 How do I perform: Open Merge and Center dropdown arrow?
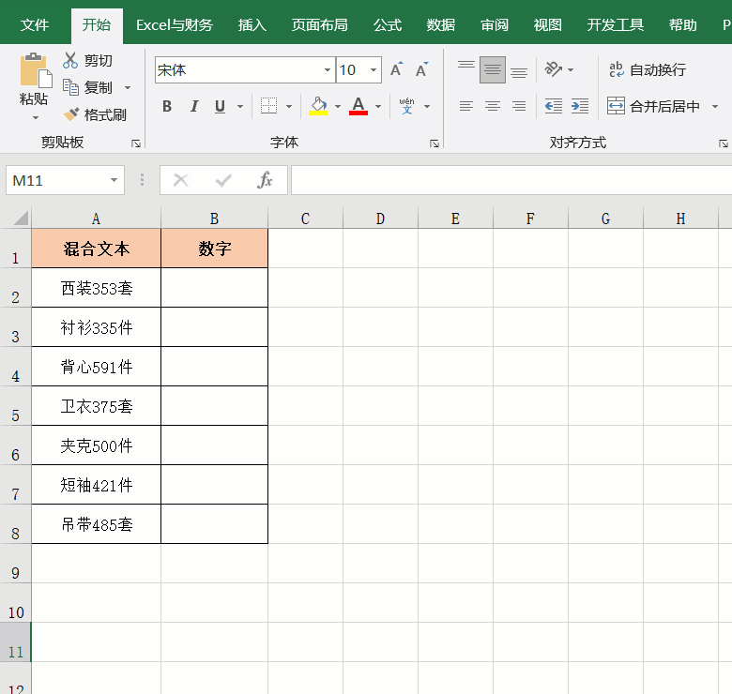point(715,106)
